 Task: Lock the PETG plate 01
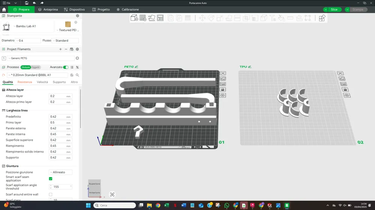coord(223,90)
